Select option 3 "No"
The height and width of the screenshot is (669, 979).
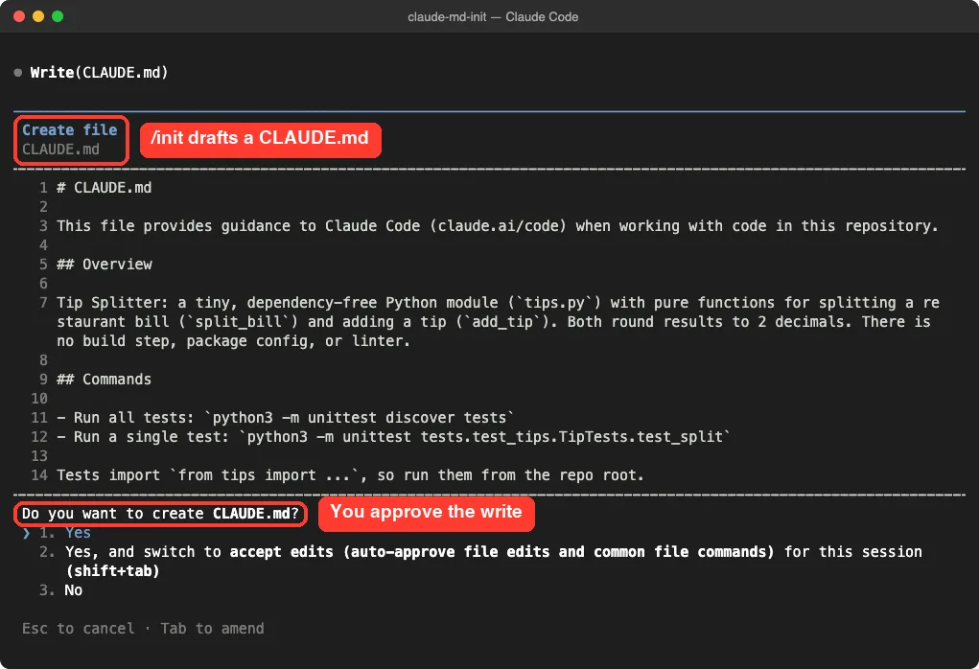(61, 589)
